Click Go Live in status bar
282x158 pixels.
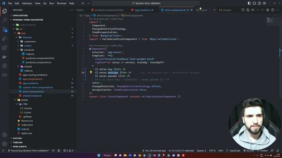click(x=249, y=151)
